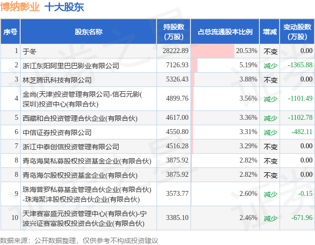The width and height of the screenshot is (315, 245).
Task: Click the holding value 4899.76
Action: coord(177,98)
